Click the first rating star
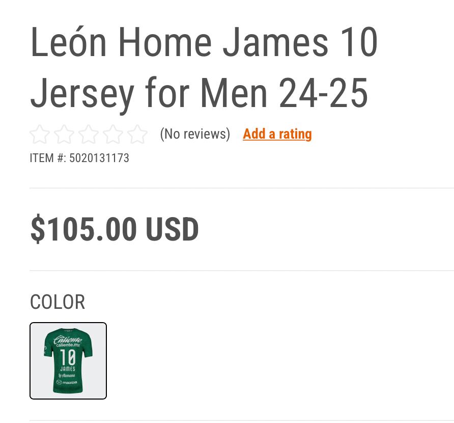This screenshot has width=454, height=423. point(40,135)
